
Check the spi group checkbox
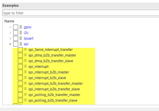(16, 44)
